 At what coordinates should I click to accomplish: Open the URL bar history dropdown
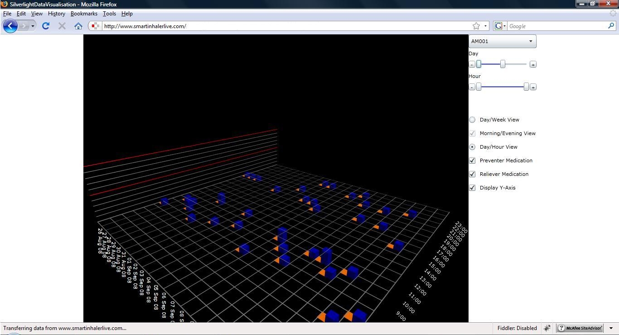click(485, 26)
